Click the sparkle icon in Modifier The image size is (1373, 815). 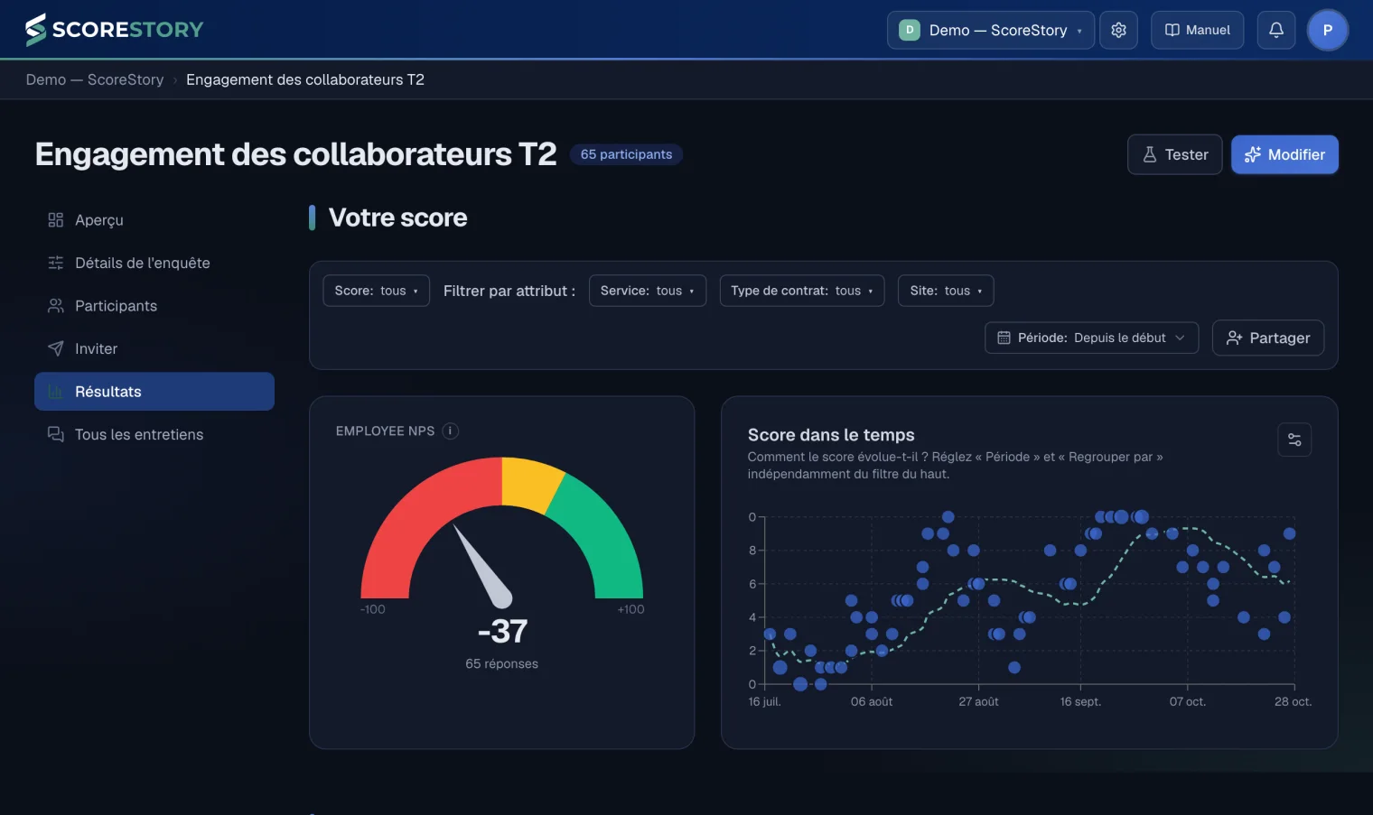coord(1253,154)
